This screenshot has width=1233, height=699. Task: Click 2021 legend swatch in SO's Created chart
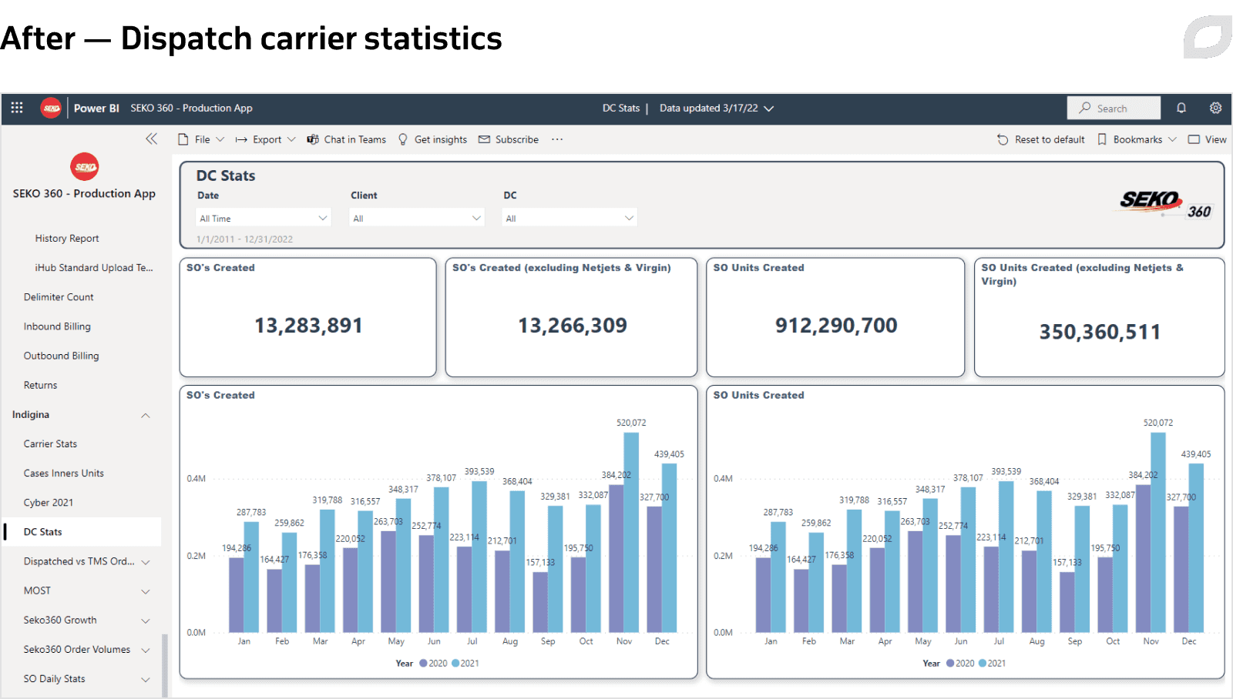455,663
